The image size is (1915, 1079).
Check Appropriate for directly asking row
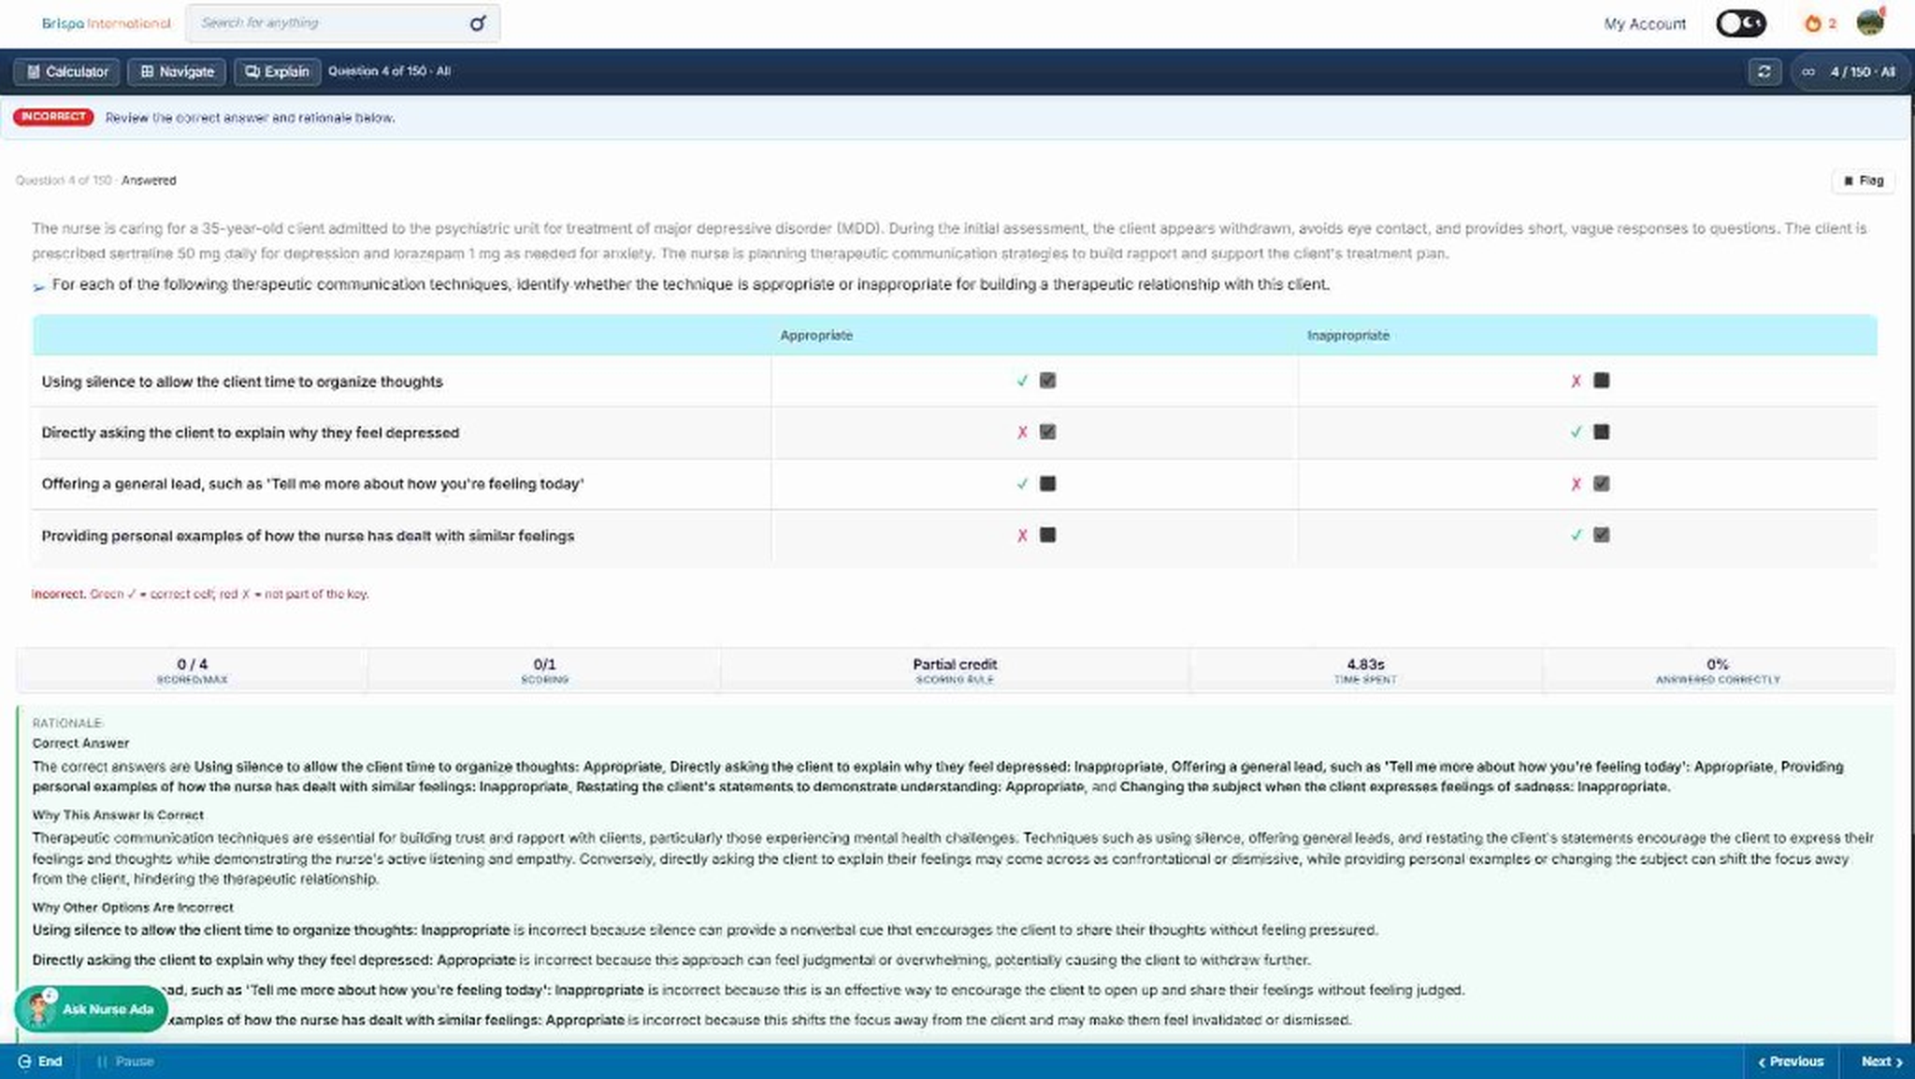pyautogui.click(x=1047, y=432)
